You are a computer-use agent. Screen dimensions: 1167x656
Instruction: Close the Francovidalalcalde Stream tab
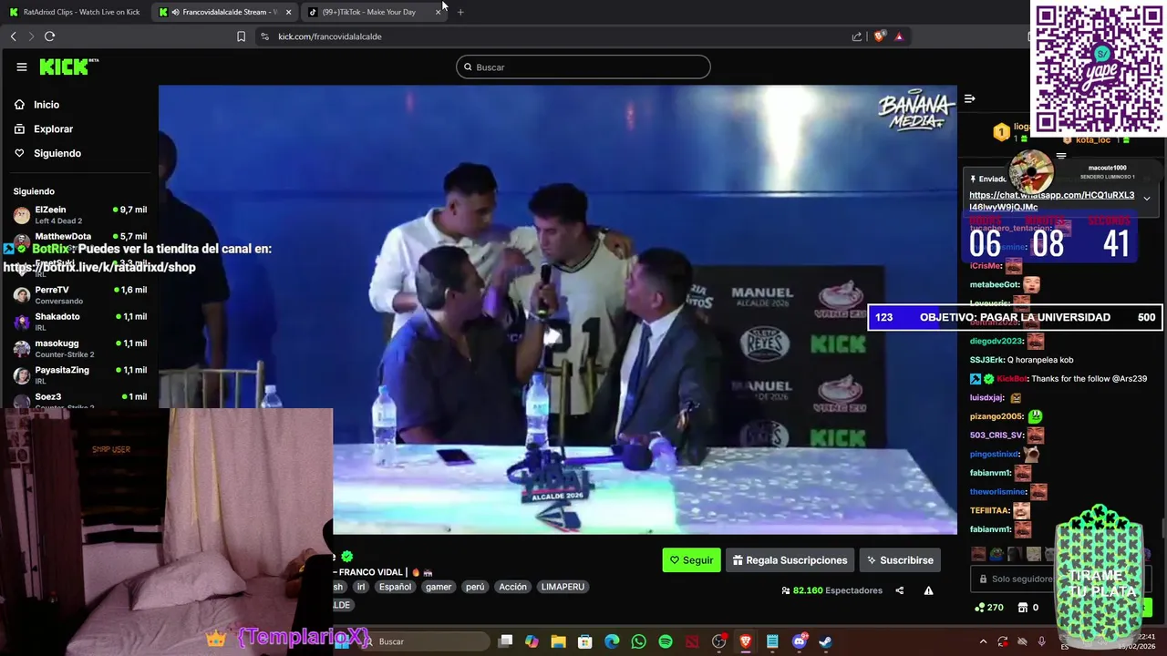pyautogui.click(x=288, y=12)
